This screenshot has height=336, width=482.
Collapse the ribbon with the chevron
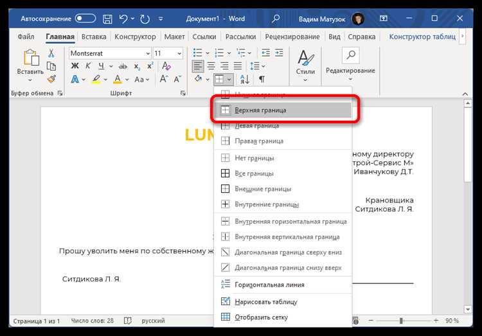point(465,94)
